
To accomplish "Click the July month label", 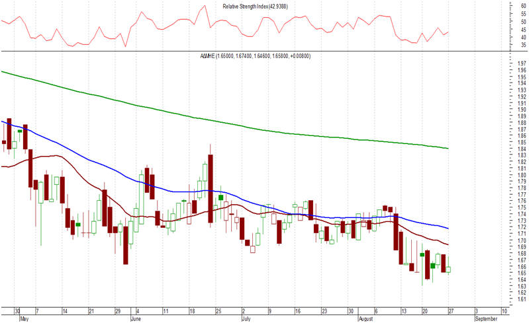I will pyautogui.click(x=246, y=318).
